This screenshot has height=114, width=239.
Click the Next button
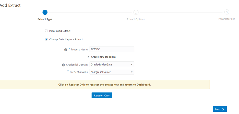click(220, 109)
